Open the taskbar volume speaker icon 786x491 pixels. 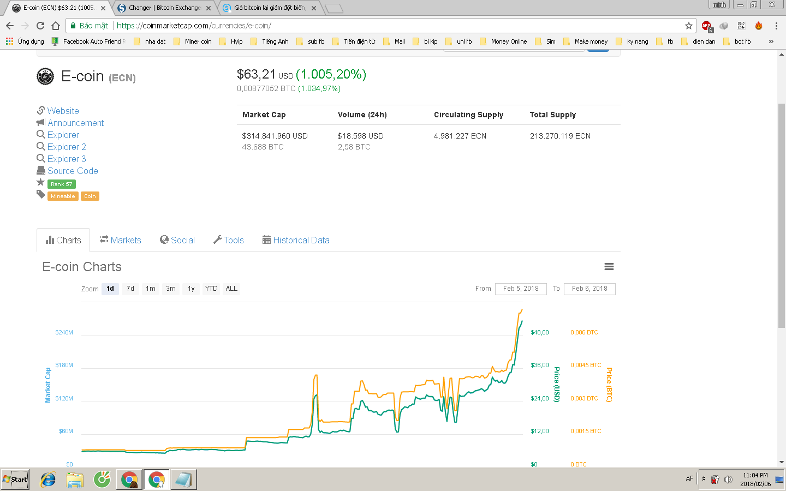pyautogui.click(x=728, y=480)
